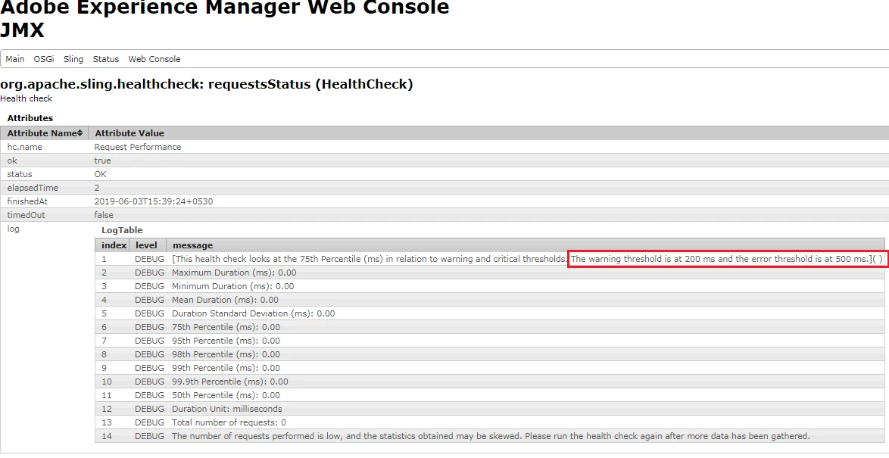The width and height of the screenshot is (889, 458).
Task: Select the low request count warning message
Action: 491,436
